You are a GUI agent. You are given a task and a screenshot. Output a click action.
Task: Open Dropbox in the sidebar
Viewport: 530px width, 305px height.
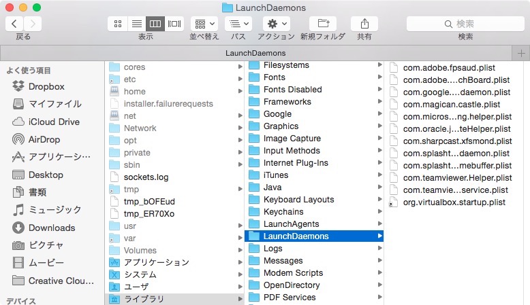pos(46,86)
